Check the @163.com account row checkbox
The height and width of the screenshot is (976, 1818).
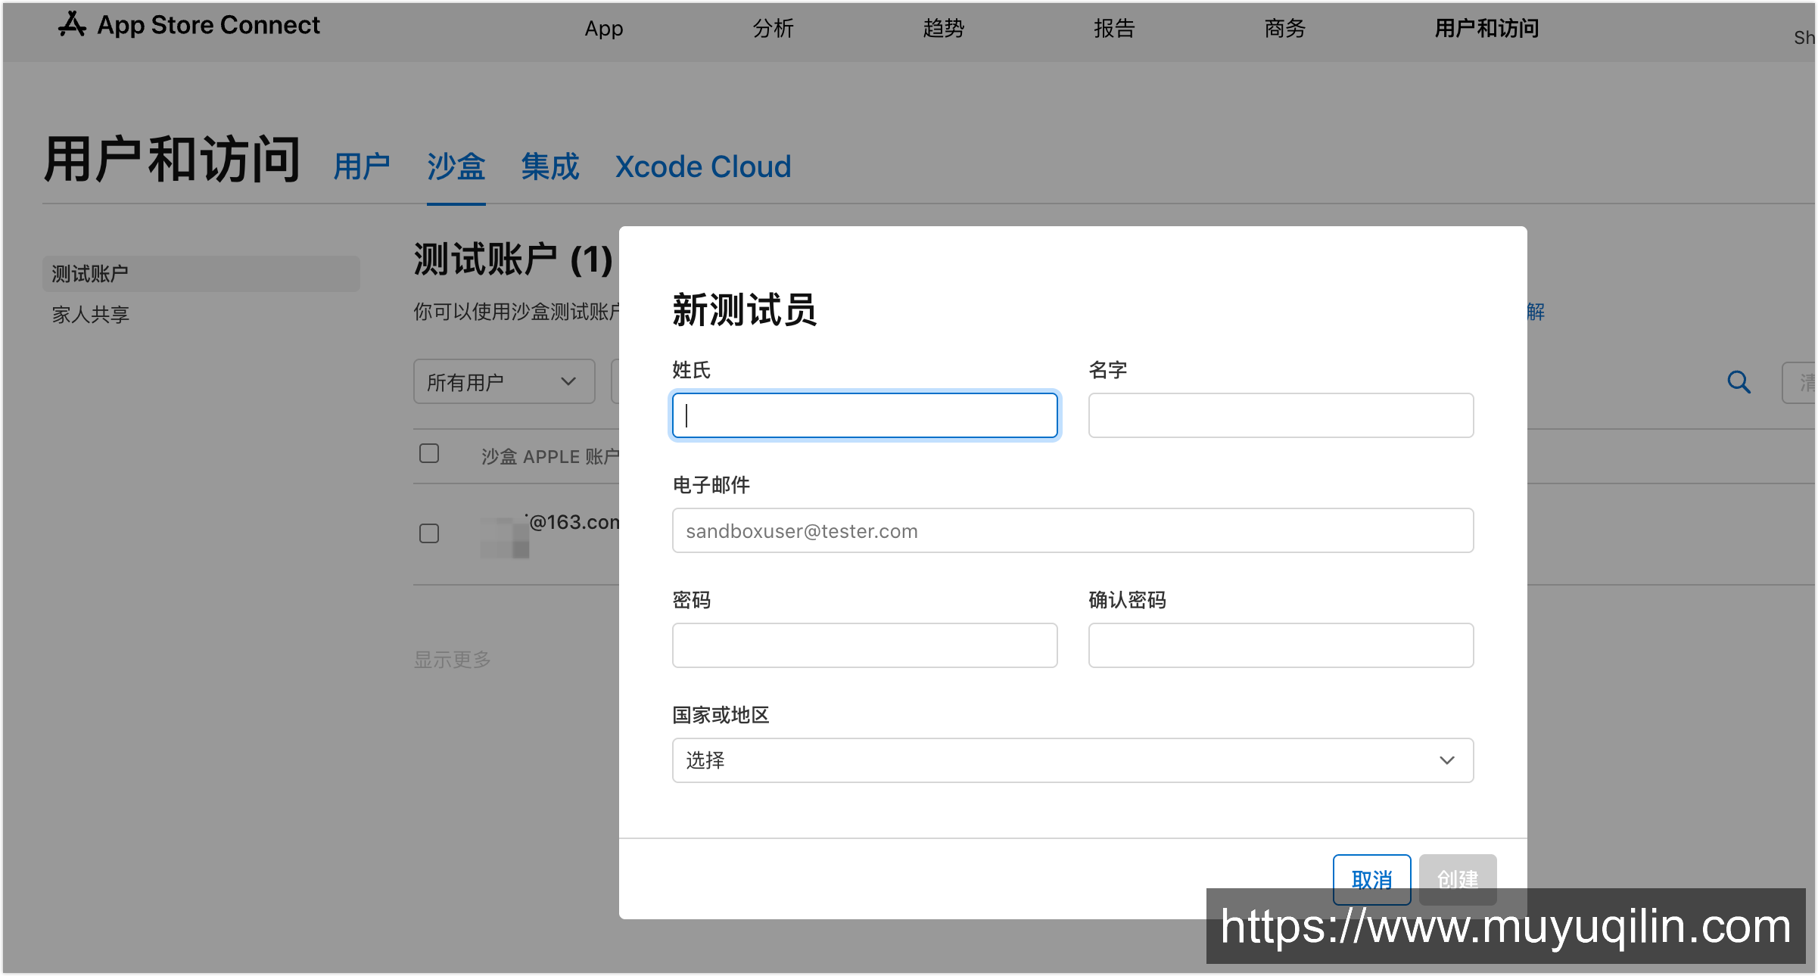429,533
